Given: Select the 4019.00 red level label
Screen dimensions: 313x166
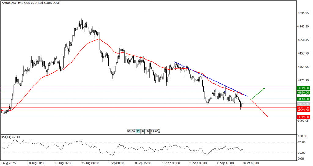Looking at the screenshot, I should click(x=304, y=117).
